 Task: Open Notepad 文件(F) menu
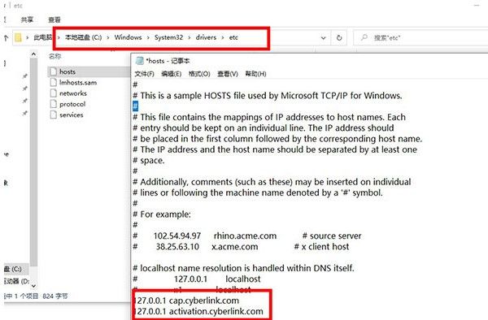pos(145,74)
